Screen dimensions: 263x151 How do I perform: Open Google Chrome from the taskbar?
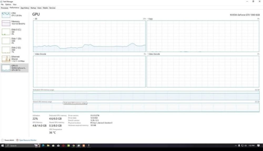click(73, 145)
